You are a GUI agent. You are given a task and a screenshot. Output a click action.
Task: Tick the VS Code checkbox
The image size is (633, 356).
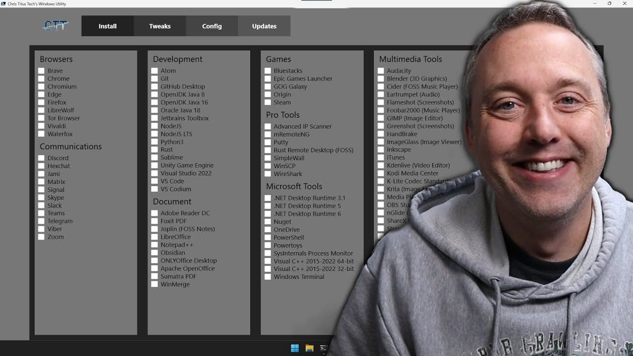pos(155,181)
